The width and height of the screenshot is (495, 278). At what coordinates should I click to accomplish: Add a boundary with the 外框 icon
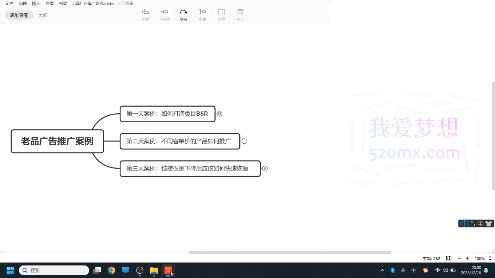221,14
